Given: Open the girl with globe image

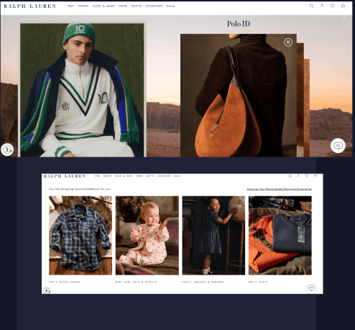Looking at the screenshot, I should (213, 235).
